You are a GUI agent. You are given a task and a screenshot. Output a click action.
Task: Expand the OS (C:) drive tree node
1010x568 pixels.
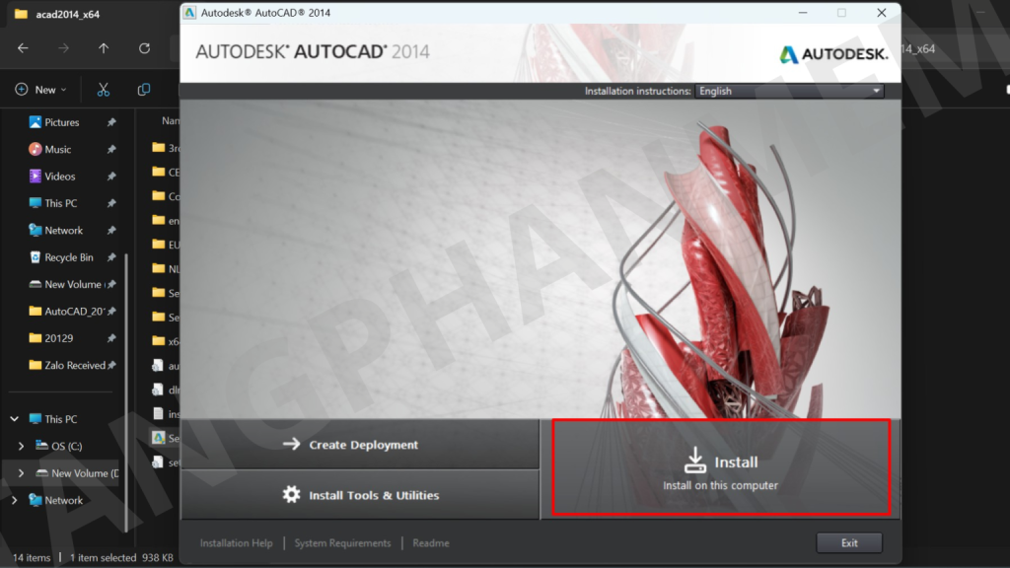tap(22, 447)
